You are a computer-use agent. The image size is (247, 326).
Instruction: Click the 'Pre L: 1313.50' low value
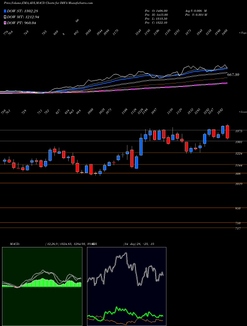point(156,19)
